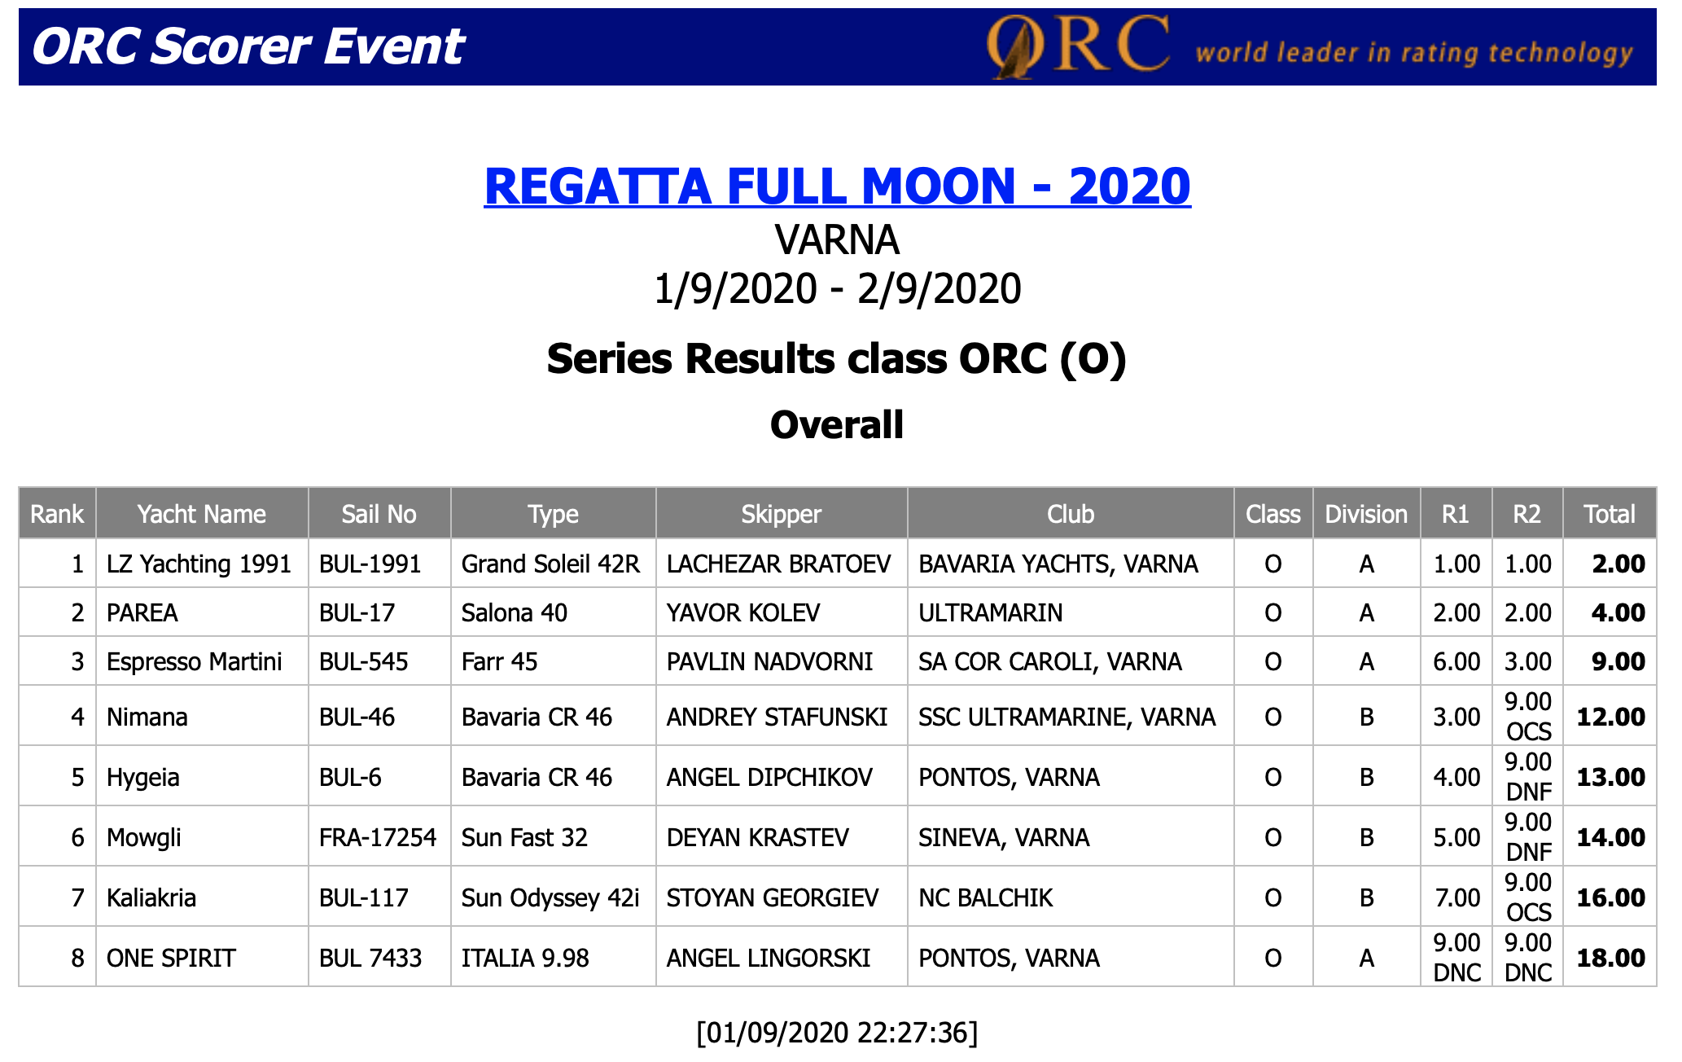The image size is (1682, 1062).
Task: Click the FRA-17254 sail number cell
Action: [x=378, y=837]
